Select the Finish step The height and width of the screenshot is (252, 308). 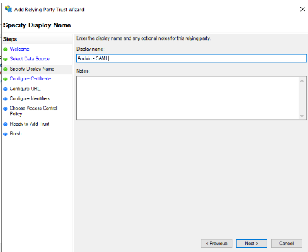coord(16,133)
